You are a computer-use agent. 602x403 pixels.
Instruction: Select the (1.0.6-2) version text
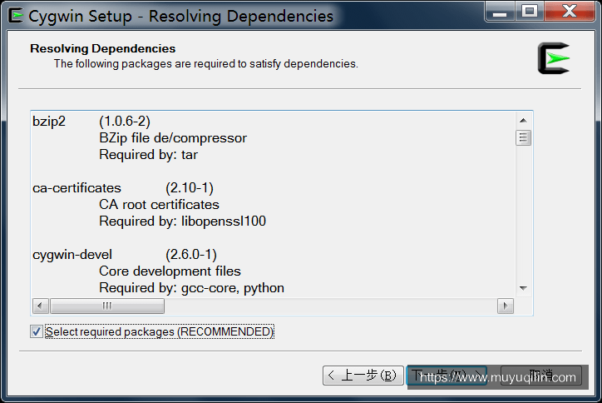[x=125, y=122]
